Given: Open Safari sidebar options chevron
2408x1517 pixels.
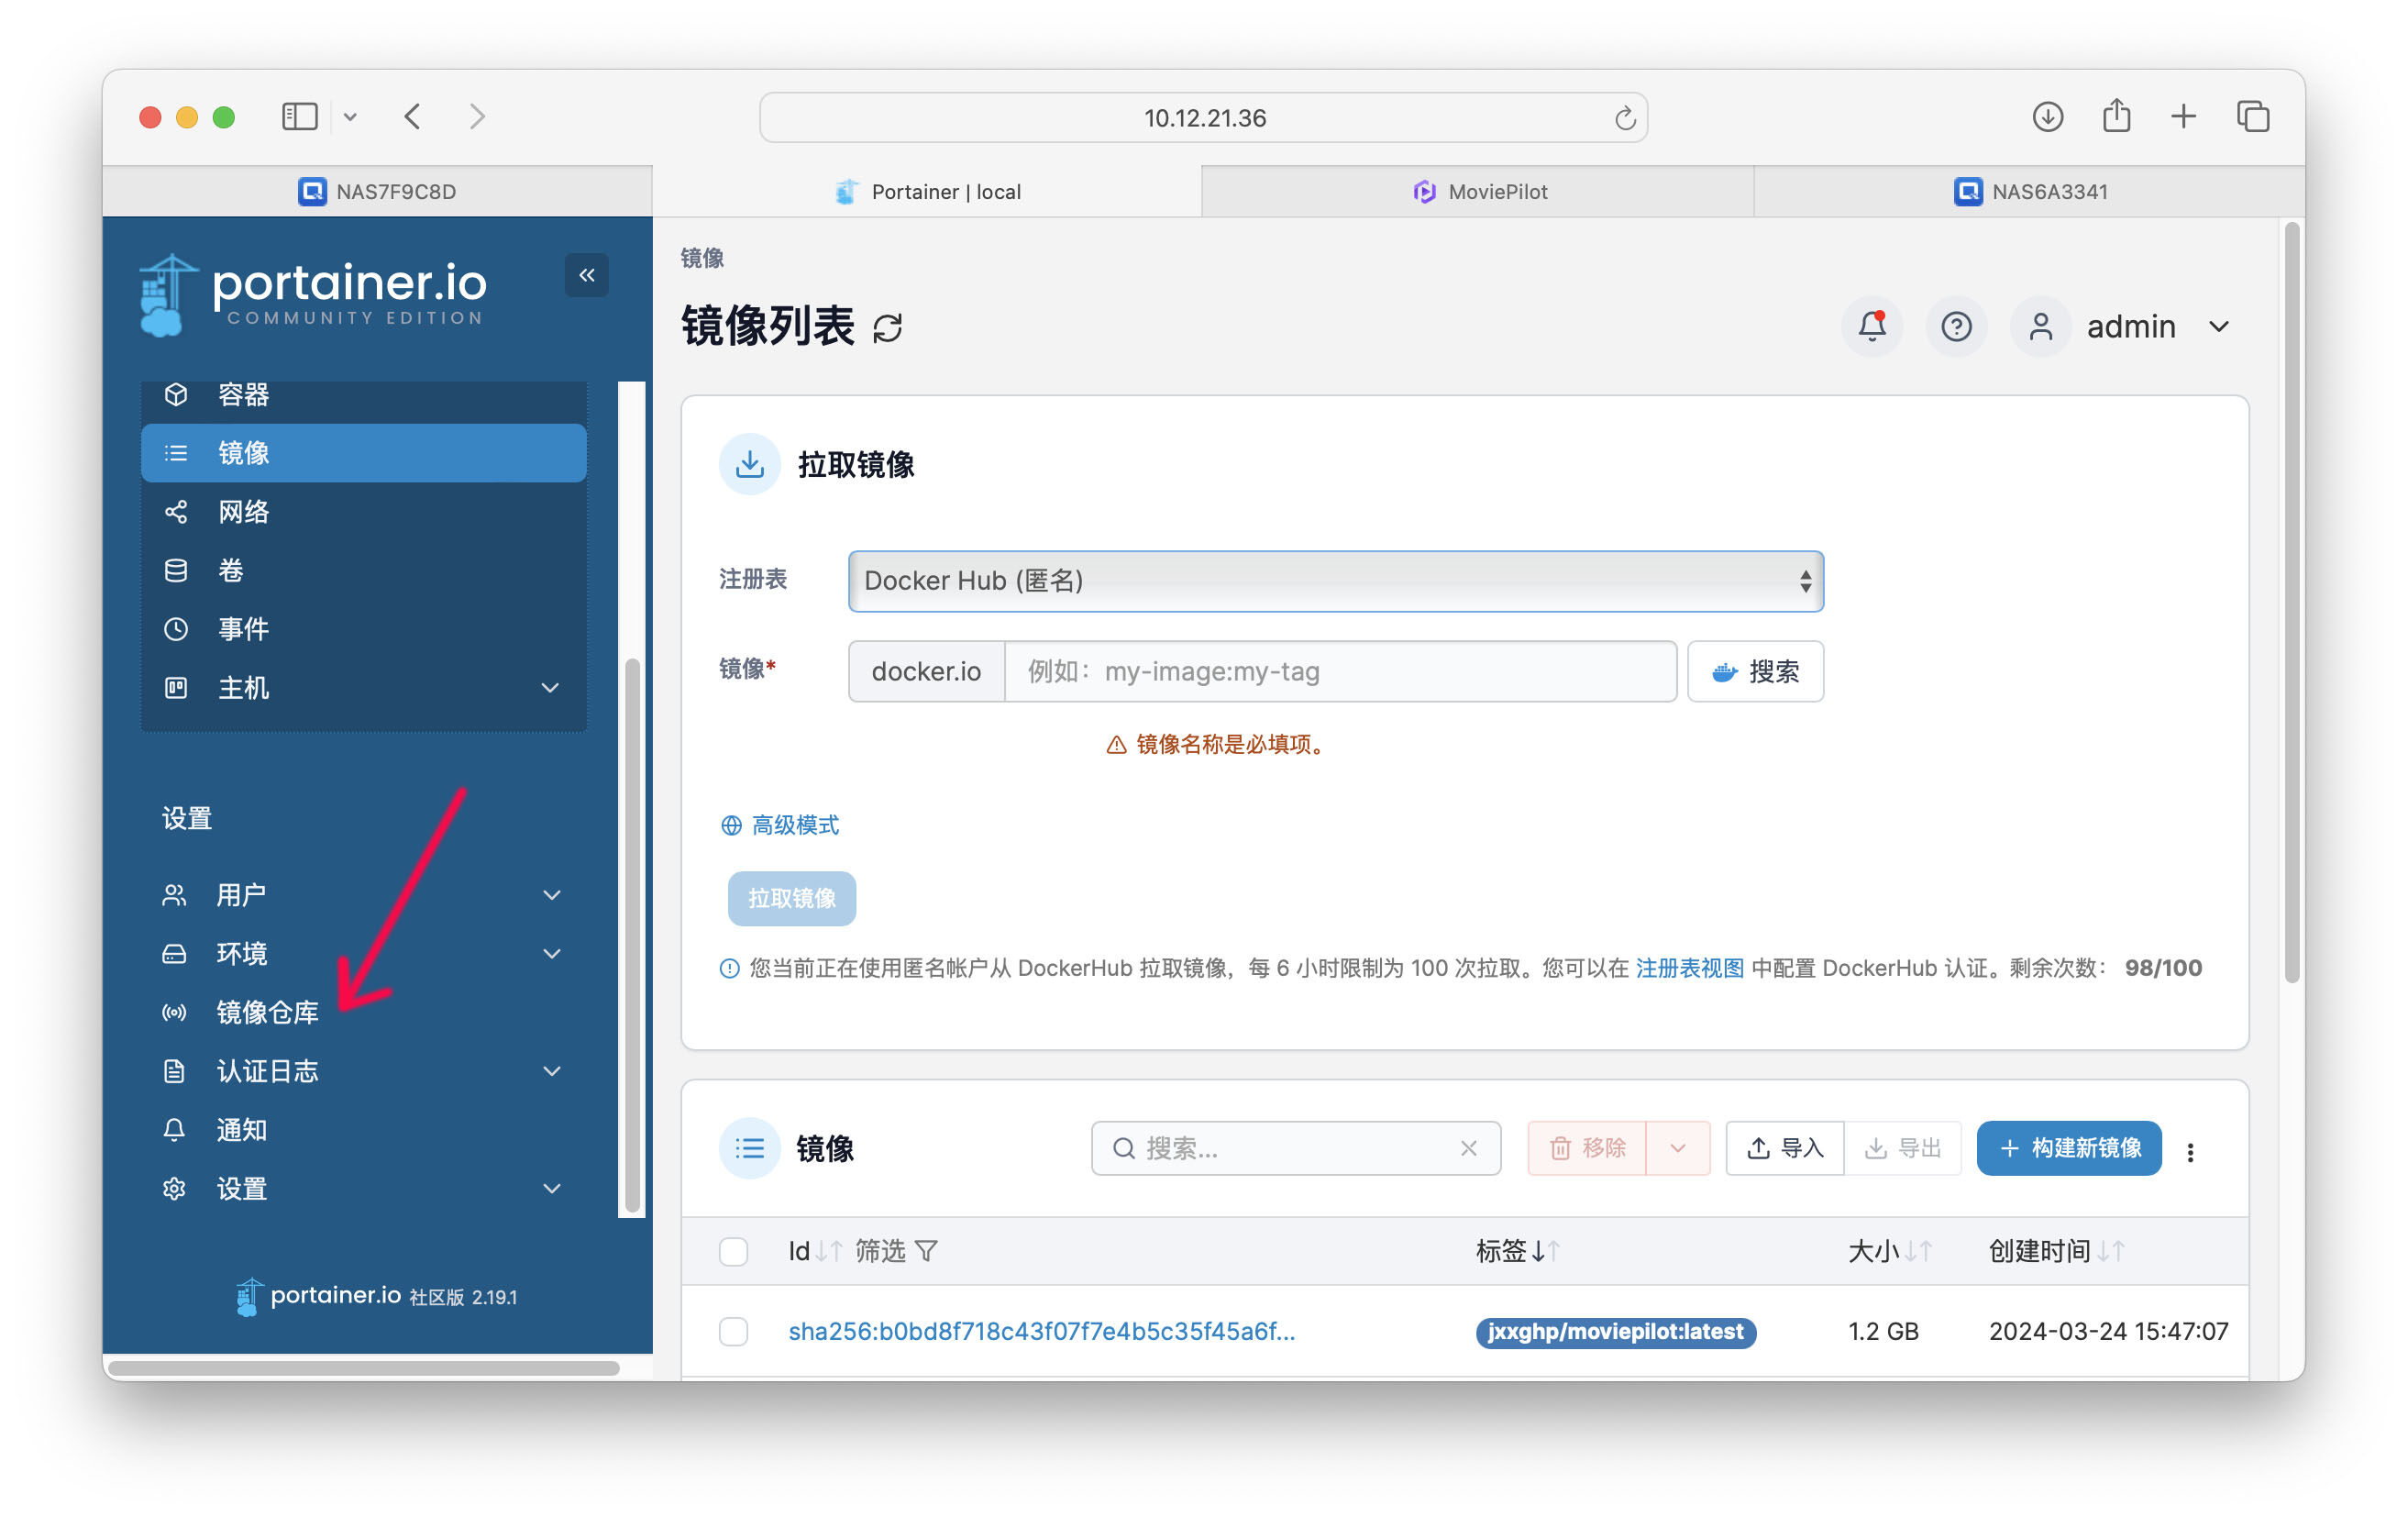Looking at the screenshot, I should pos(350,117).
